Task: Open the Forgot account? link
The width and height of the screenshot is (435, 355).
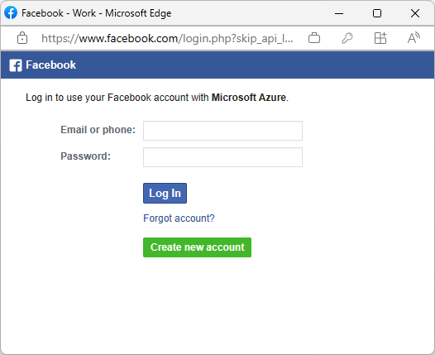Action: 179,218
